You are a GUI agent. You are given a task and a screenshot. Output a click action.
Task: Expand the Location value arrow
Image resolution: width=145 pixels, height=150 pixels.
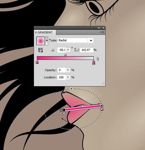pyautogui.click(x=68, y=77)
